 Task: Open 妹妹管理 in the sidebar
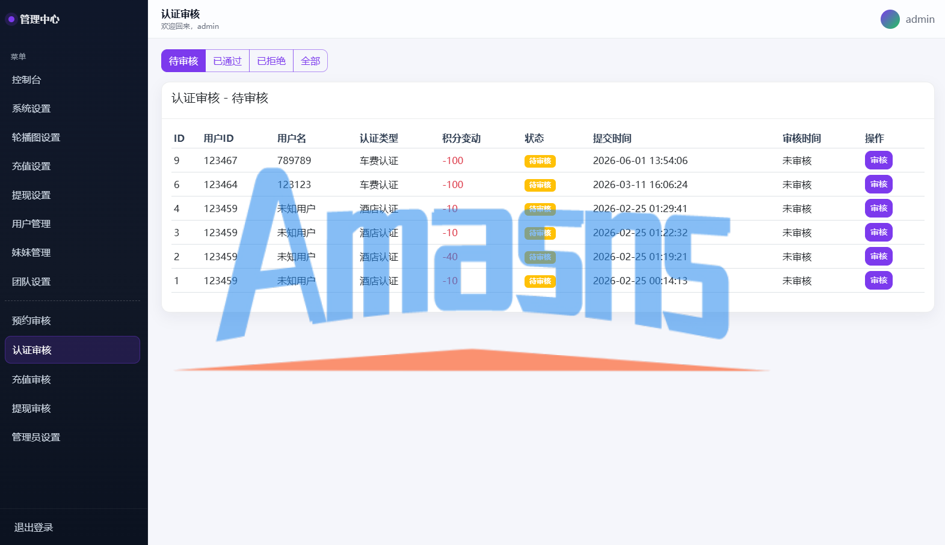[72, 253]
